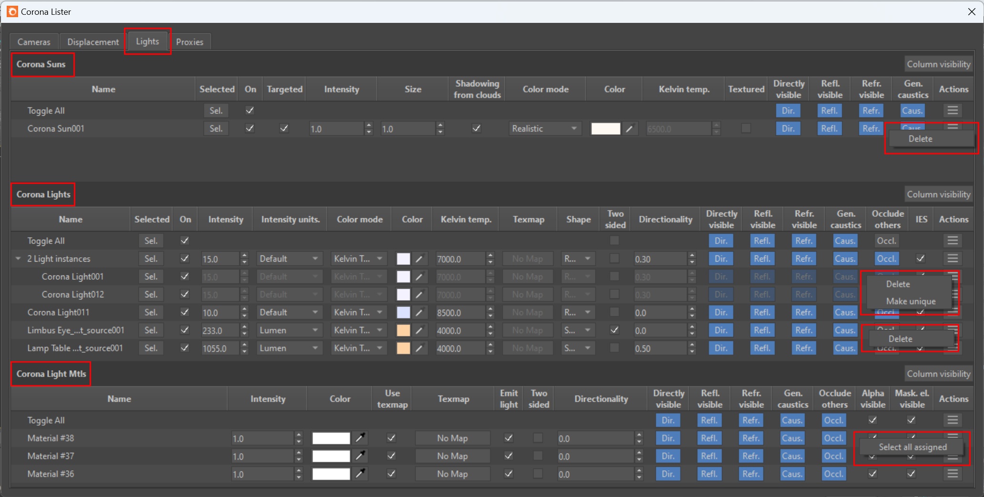Toggle IES checkbox for 2 Light instances
This screenshot has width=984, height=497.
click(x=921, y=259)
